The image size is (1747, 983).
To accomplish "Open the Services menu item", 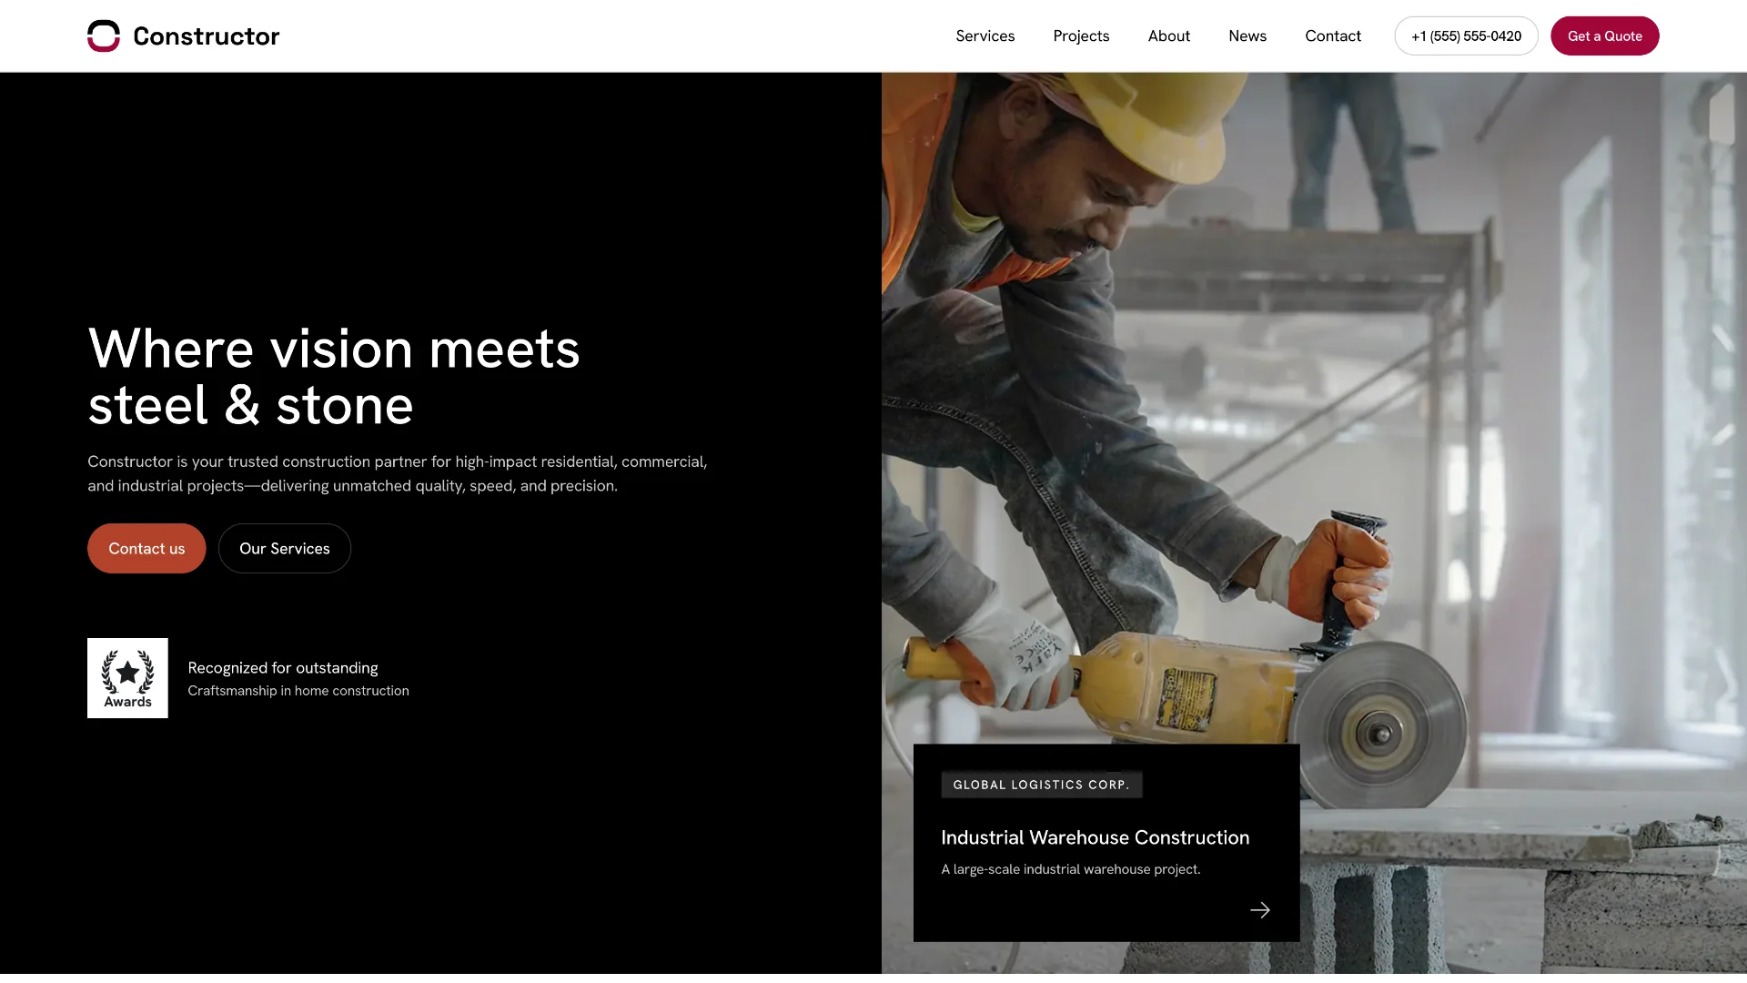I will [x=985, y=36].
